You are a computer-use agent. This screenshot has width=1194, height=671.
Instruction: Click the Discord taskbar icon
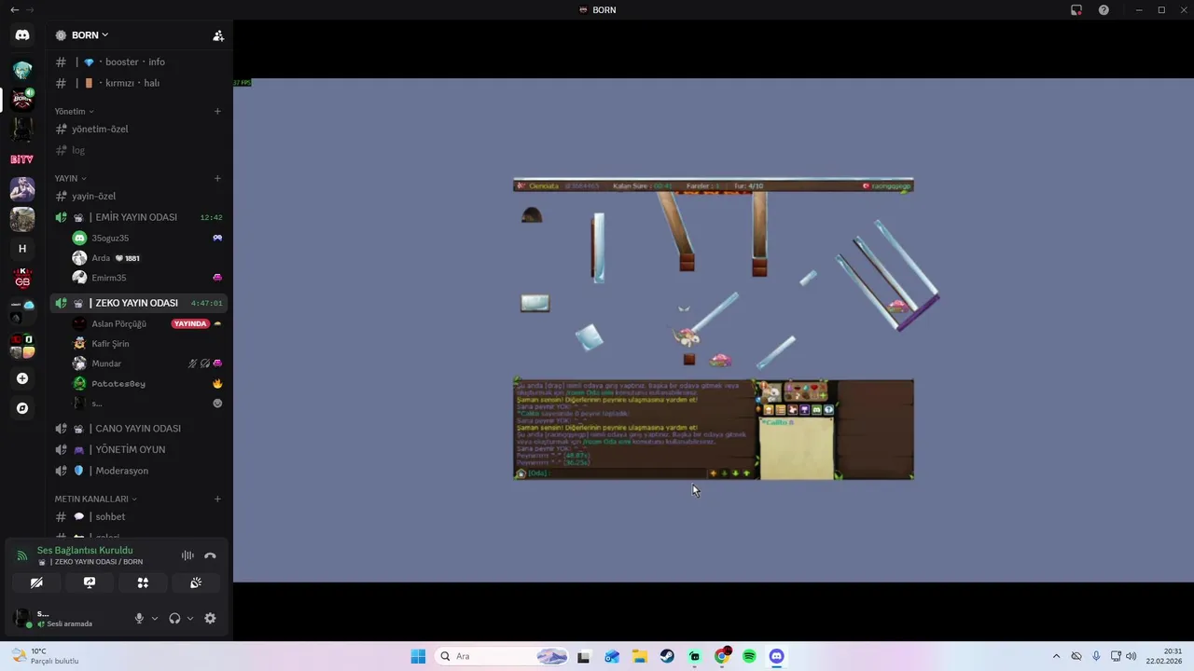point(776,656)
